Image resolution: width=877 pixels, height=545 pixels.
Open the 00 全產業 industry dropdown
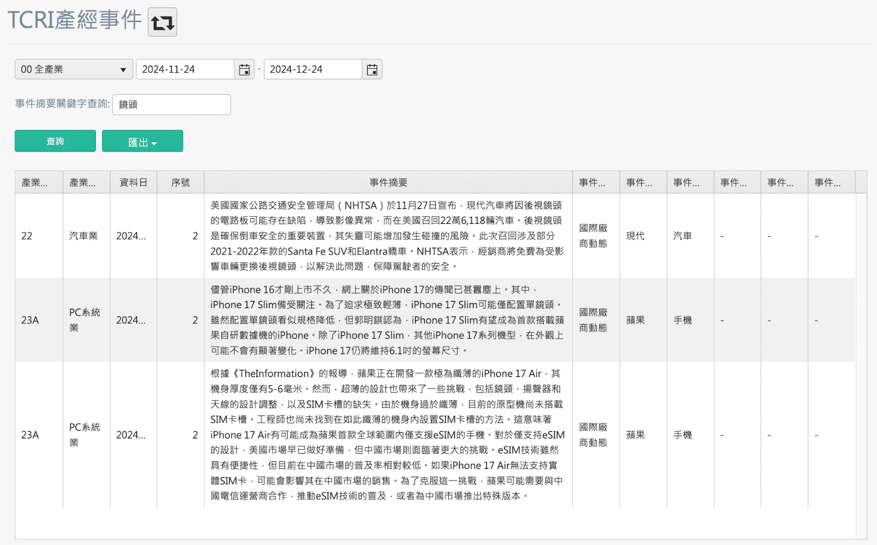tap(74, 69)
